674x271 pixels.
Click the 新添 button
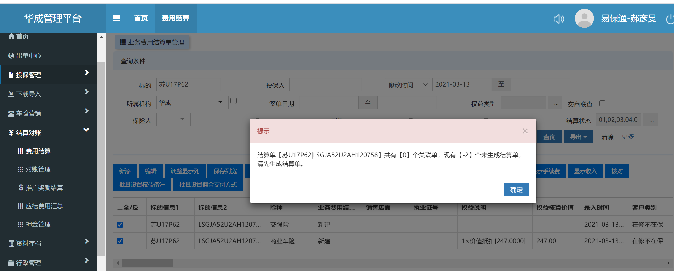tap(125, 171)
